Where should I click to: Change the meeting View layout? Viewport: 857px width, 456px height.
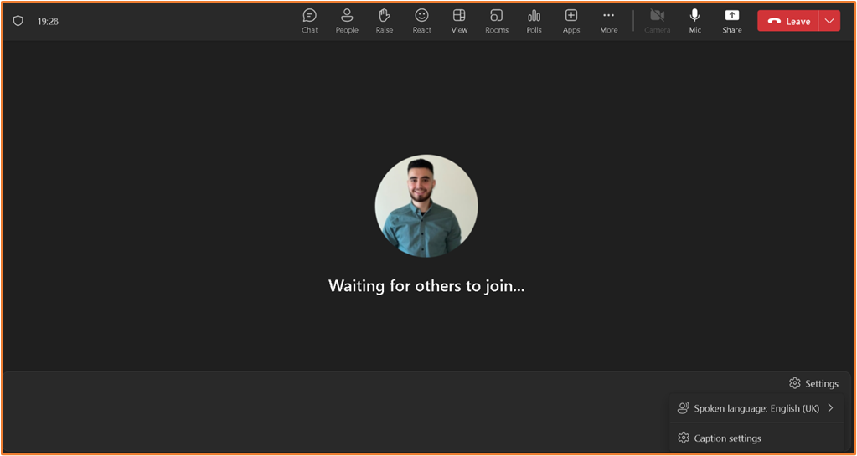[x=459, y=21]
